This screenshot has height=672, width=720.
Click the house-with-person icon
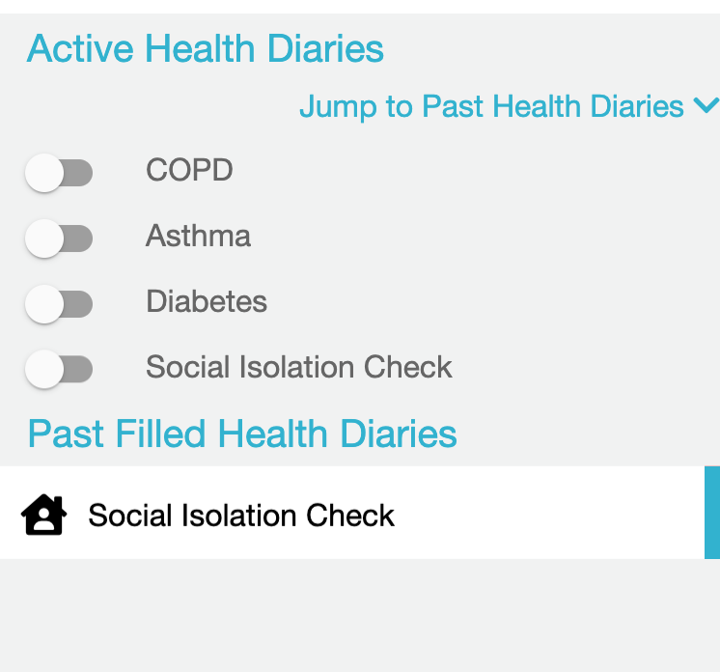tap(44, 515)
